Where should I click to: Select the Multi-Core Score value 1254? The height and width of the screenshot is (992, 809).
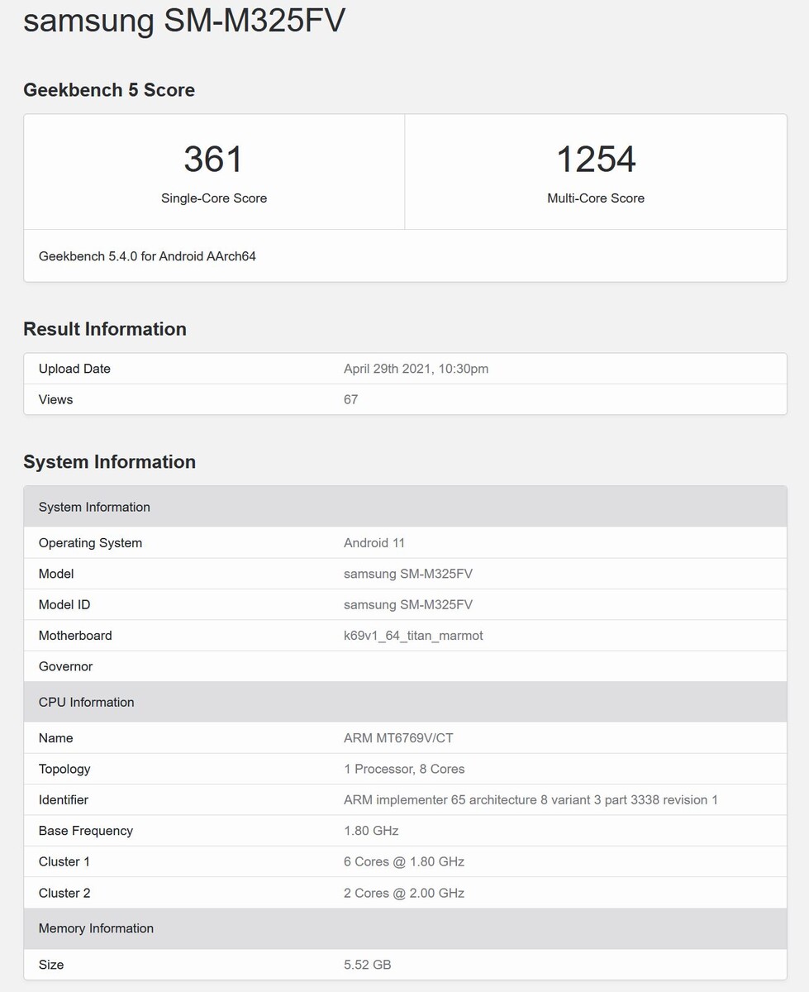[595, 159]
